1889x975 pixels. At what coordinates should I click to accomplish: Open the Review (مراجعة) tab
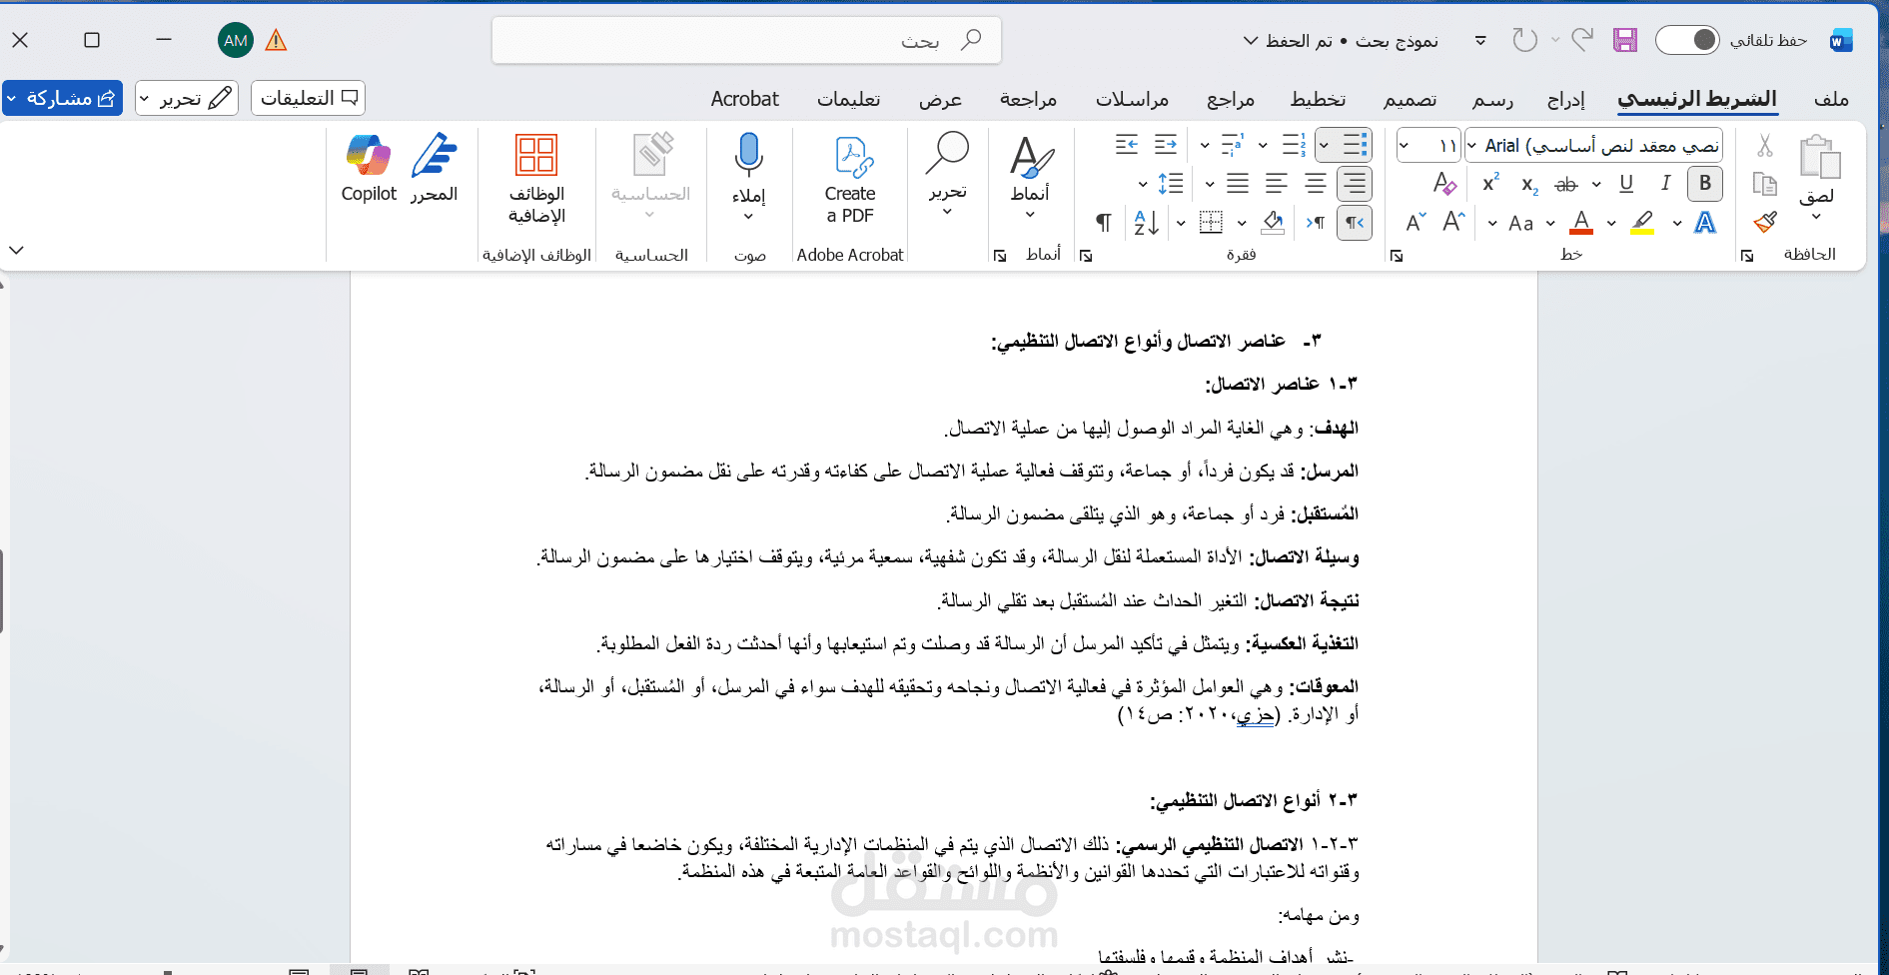1028,99
